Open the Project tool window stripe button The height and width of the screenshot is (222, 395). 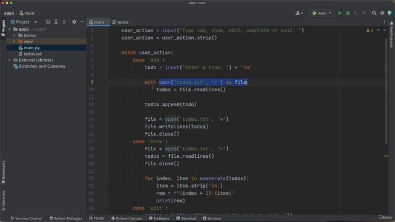(x=3, y=28)
